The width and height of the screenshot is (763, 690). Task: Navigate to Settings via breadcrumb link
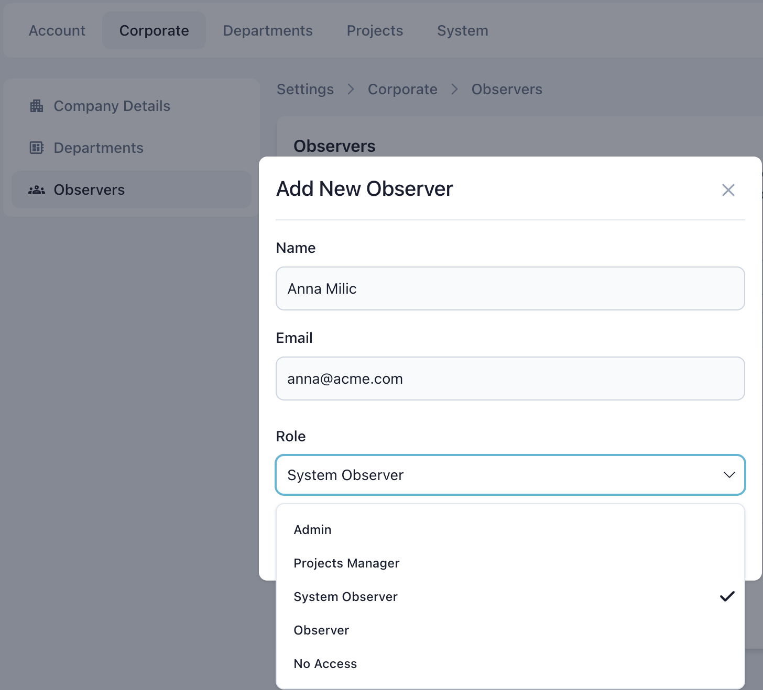305,89
